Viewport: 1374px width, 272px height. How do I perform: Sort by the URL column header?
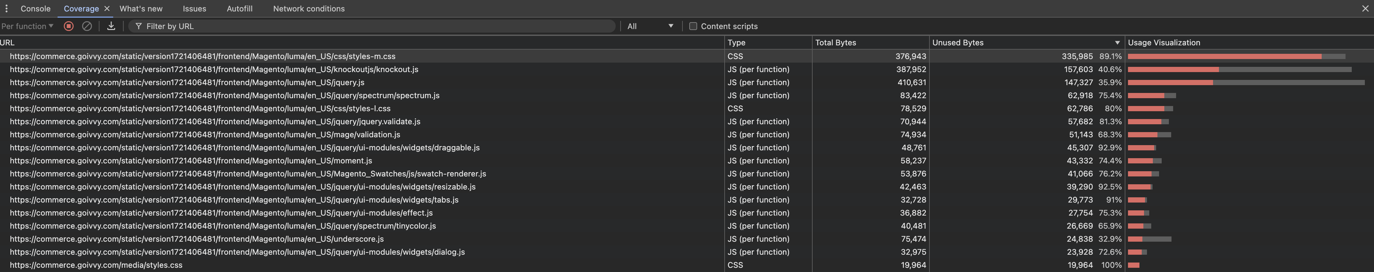(x=362, y=42)
